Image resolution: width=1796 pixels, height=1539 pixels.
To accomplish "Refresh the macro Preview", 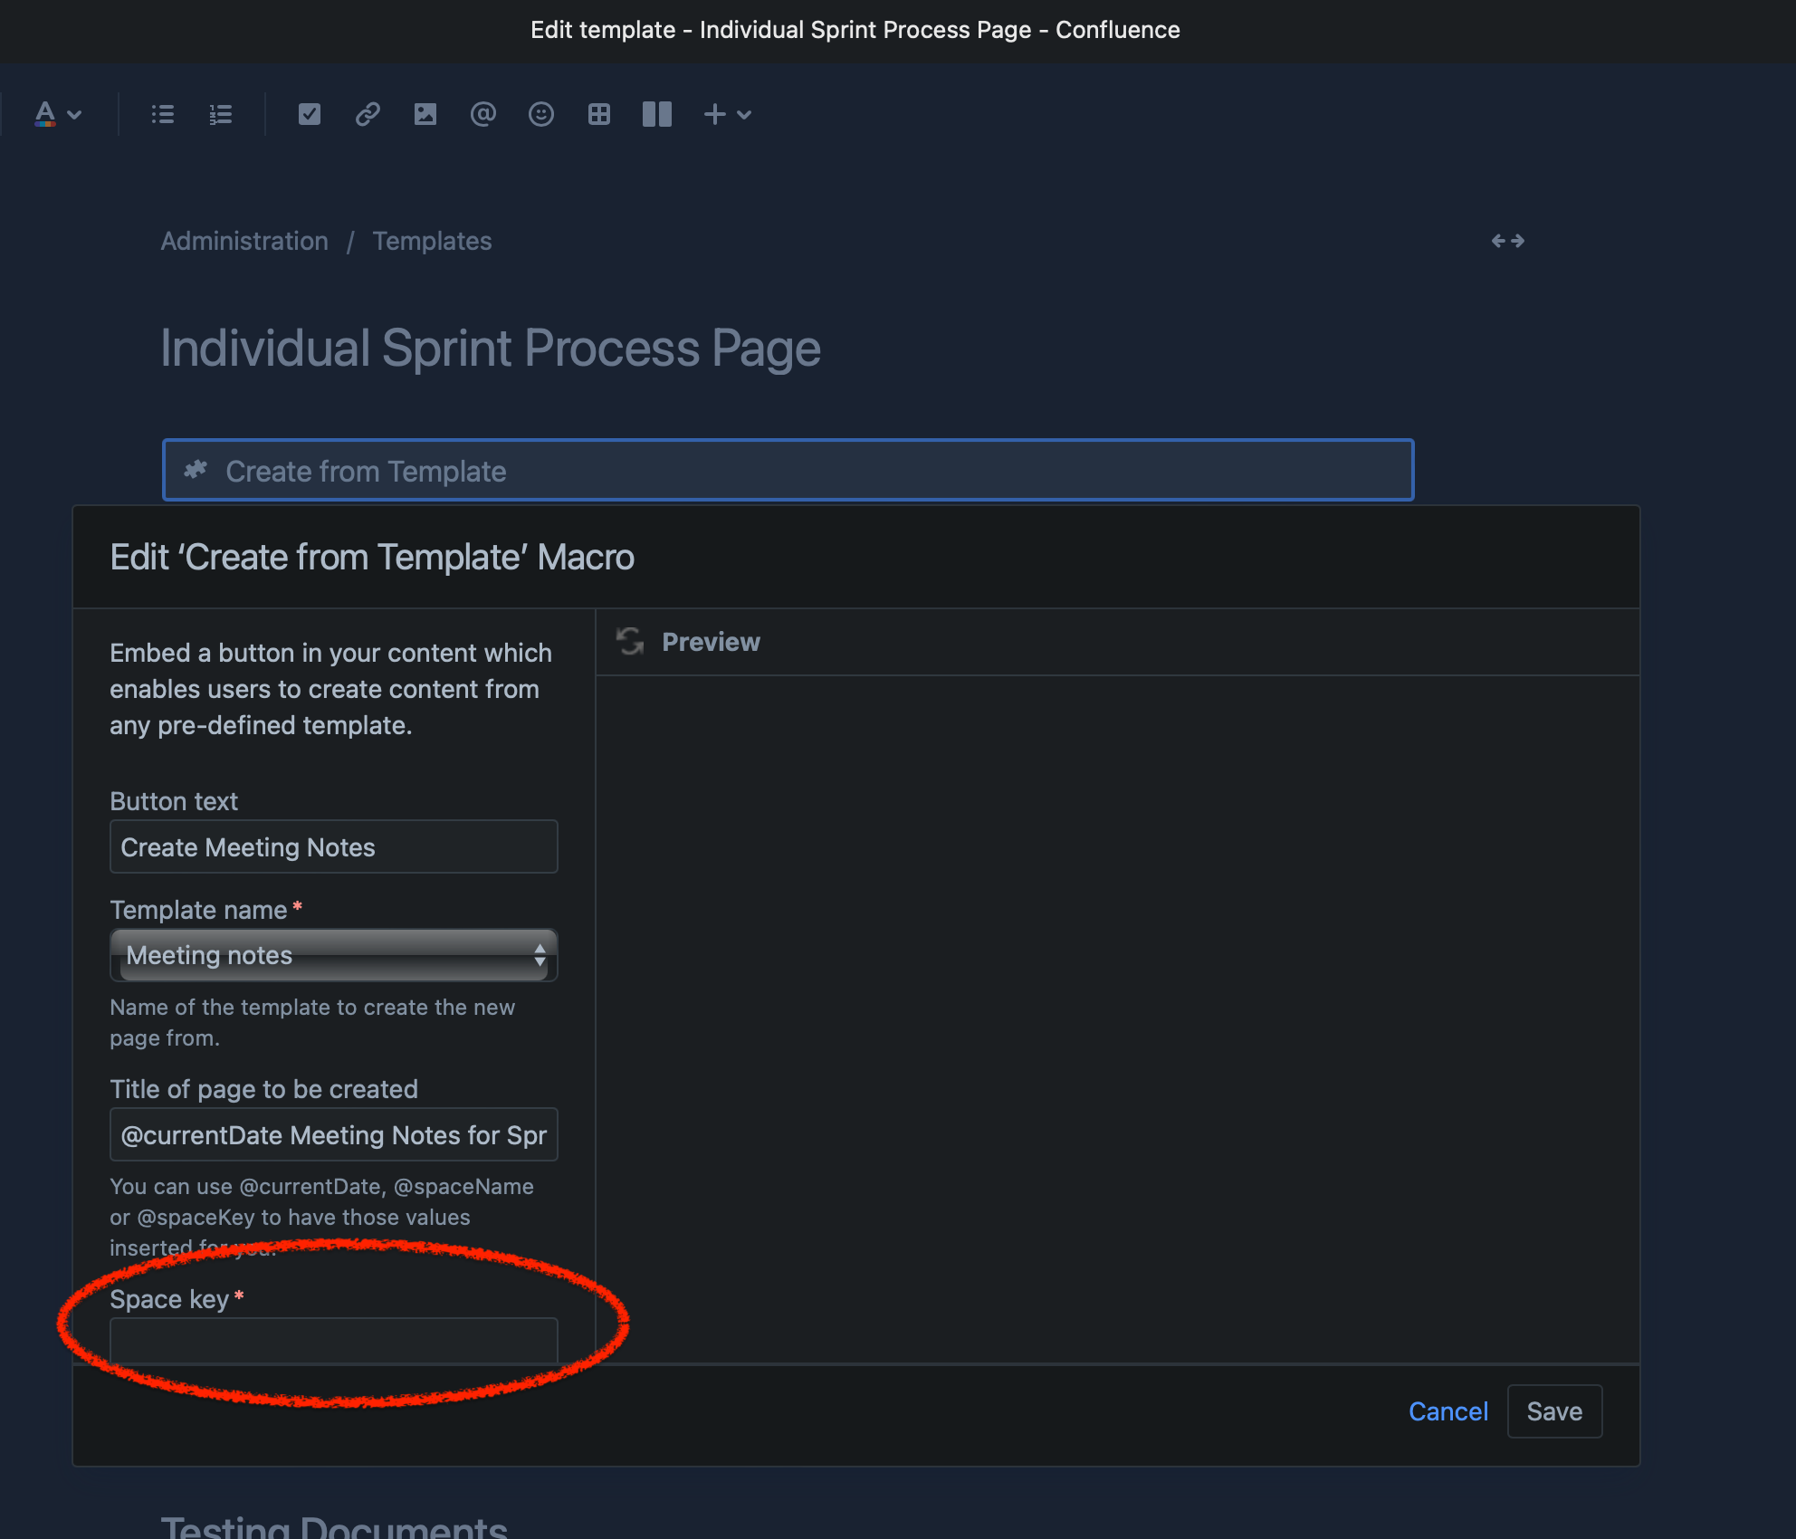I will (630, 642).
